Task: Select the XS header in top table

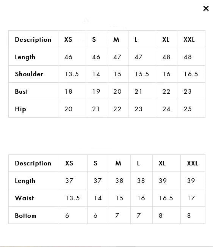Action: point(68,39)
